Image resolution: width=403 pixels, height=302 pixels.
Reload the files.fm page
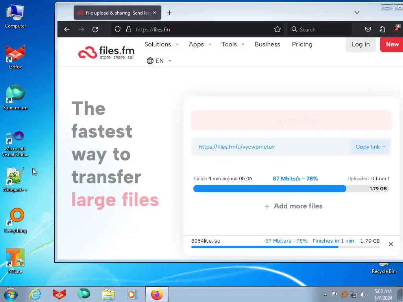coord(95,29)
